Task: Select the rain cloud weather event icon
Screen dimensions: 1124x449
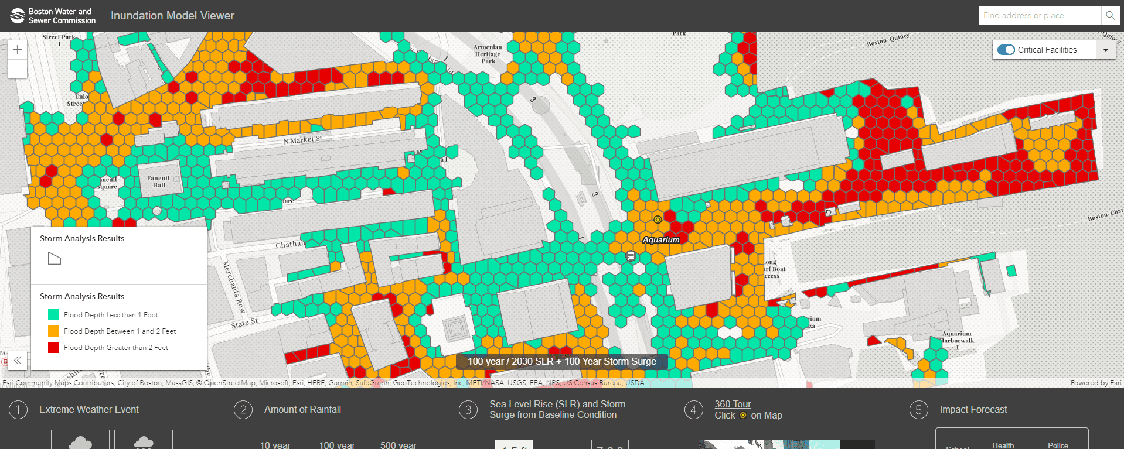Action: tap(144, 441)
